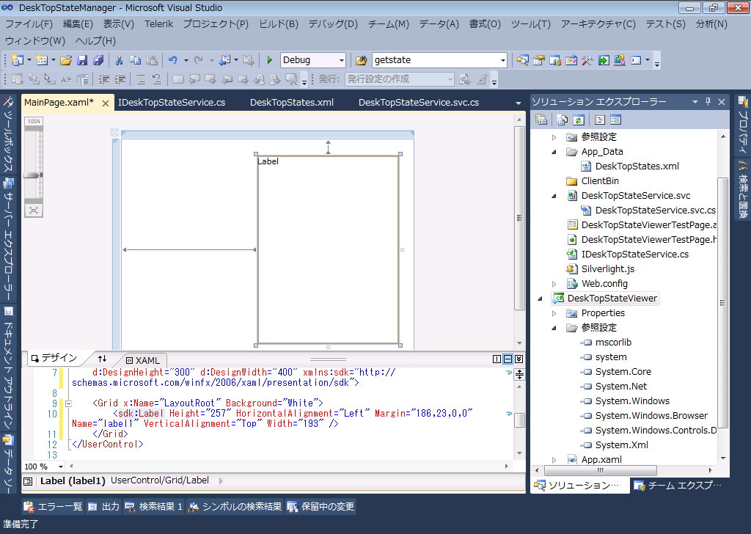Open the 検索結果 1 panel
This screenshot has width=751, height=534.
[x=154, y=507]
